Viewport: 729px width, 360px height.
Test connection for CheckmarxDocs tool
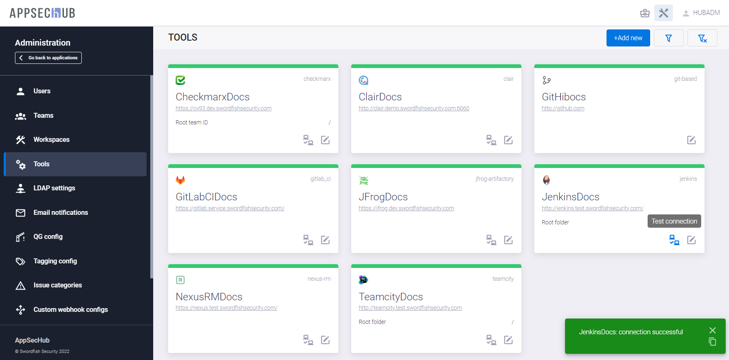click(308, 140)
